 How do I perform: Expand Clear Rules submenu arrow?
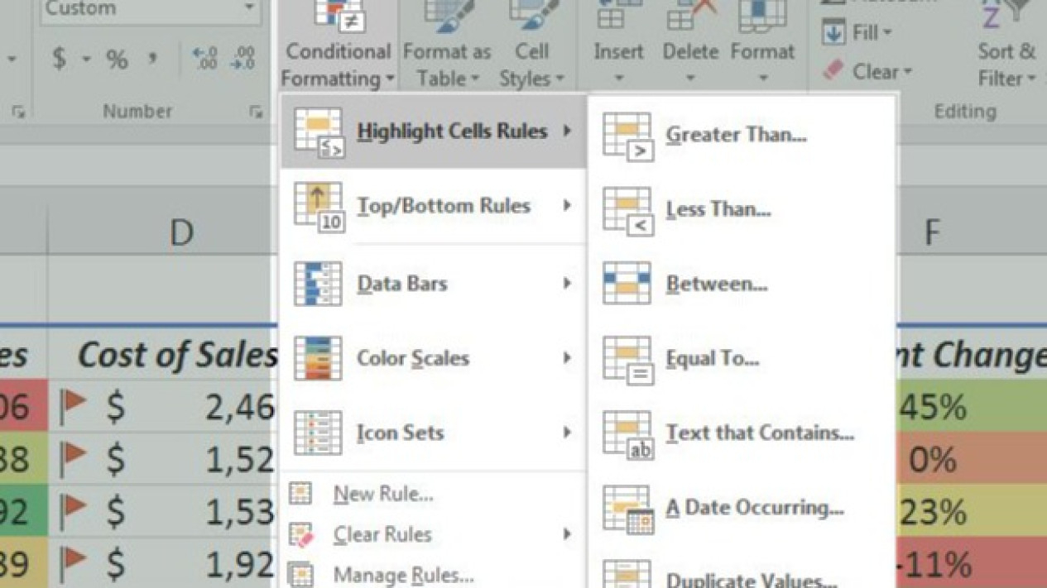[x=567, y=534]
